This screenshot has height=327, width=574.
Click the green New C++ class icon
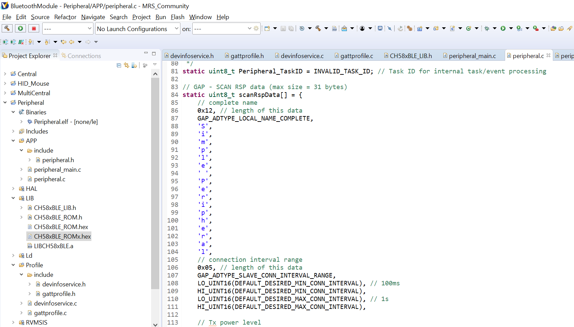coord(469,29)
